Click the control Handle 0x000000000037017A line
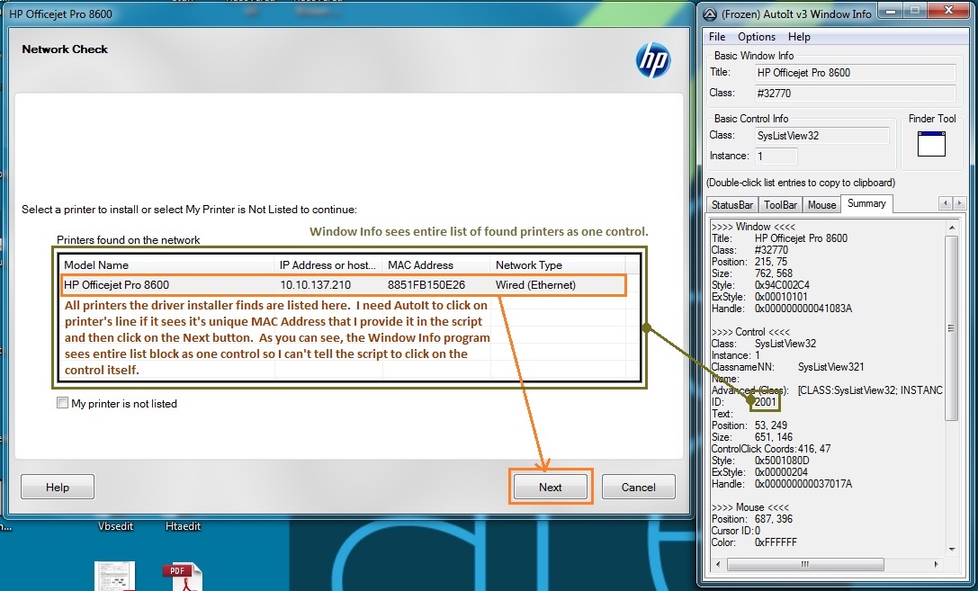978x591 pixels. point(782,484)
